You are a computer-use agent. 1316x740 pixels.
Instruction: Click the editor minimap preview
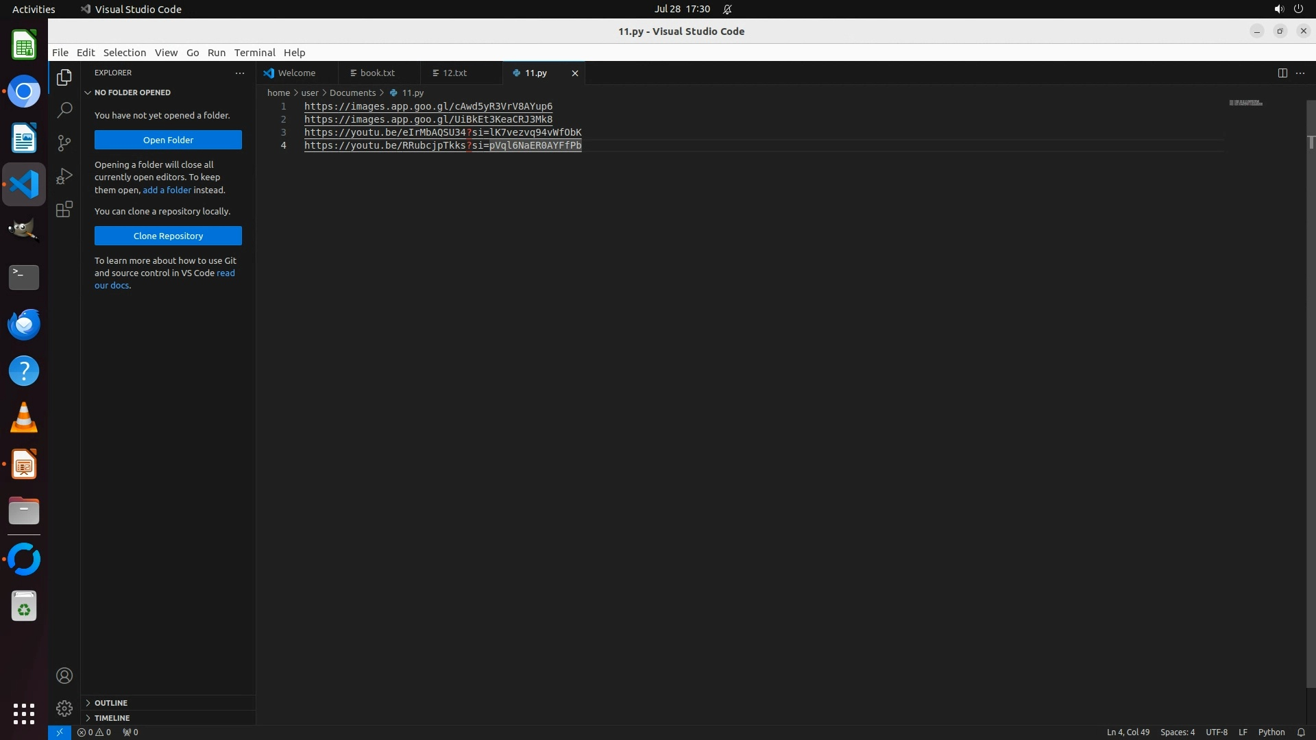(1245, 103)
